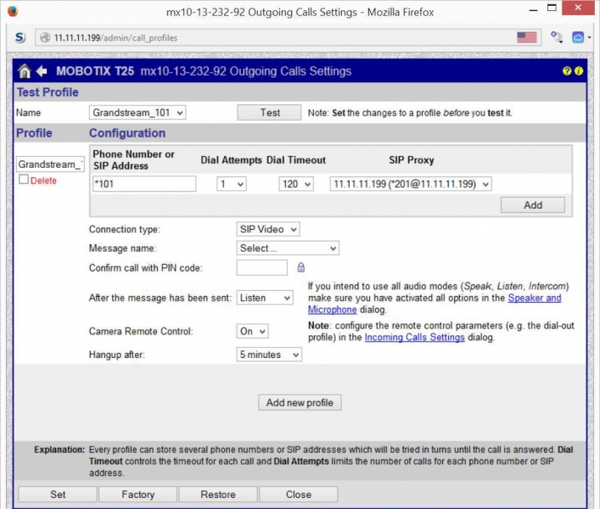Click the Firefox logo in the title bar
600x509 pixels.
tap(13, 11)
